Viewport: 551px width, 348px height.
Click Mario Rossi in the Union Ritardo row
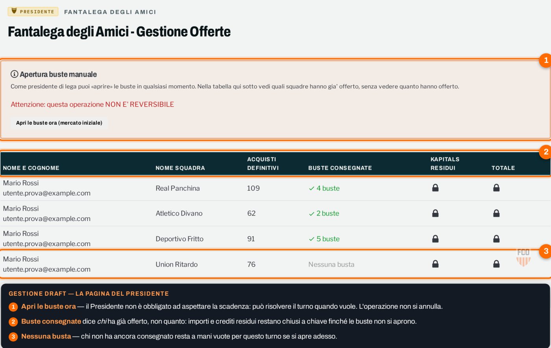21,259
